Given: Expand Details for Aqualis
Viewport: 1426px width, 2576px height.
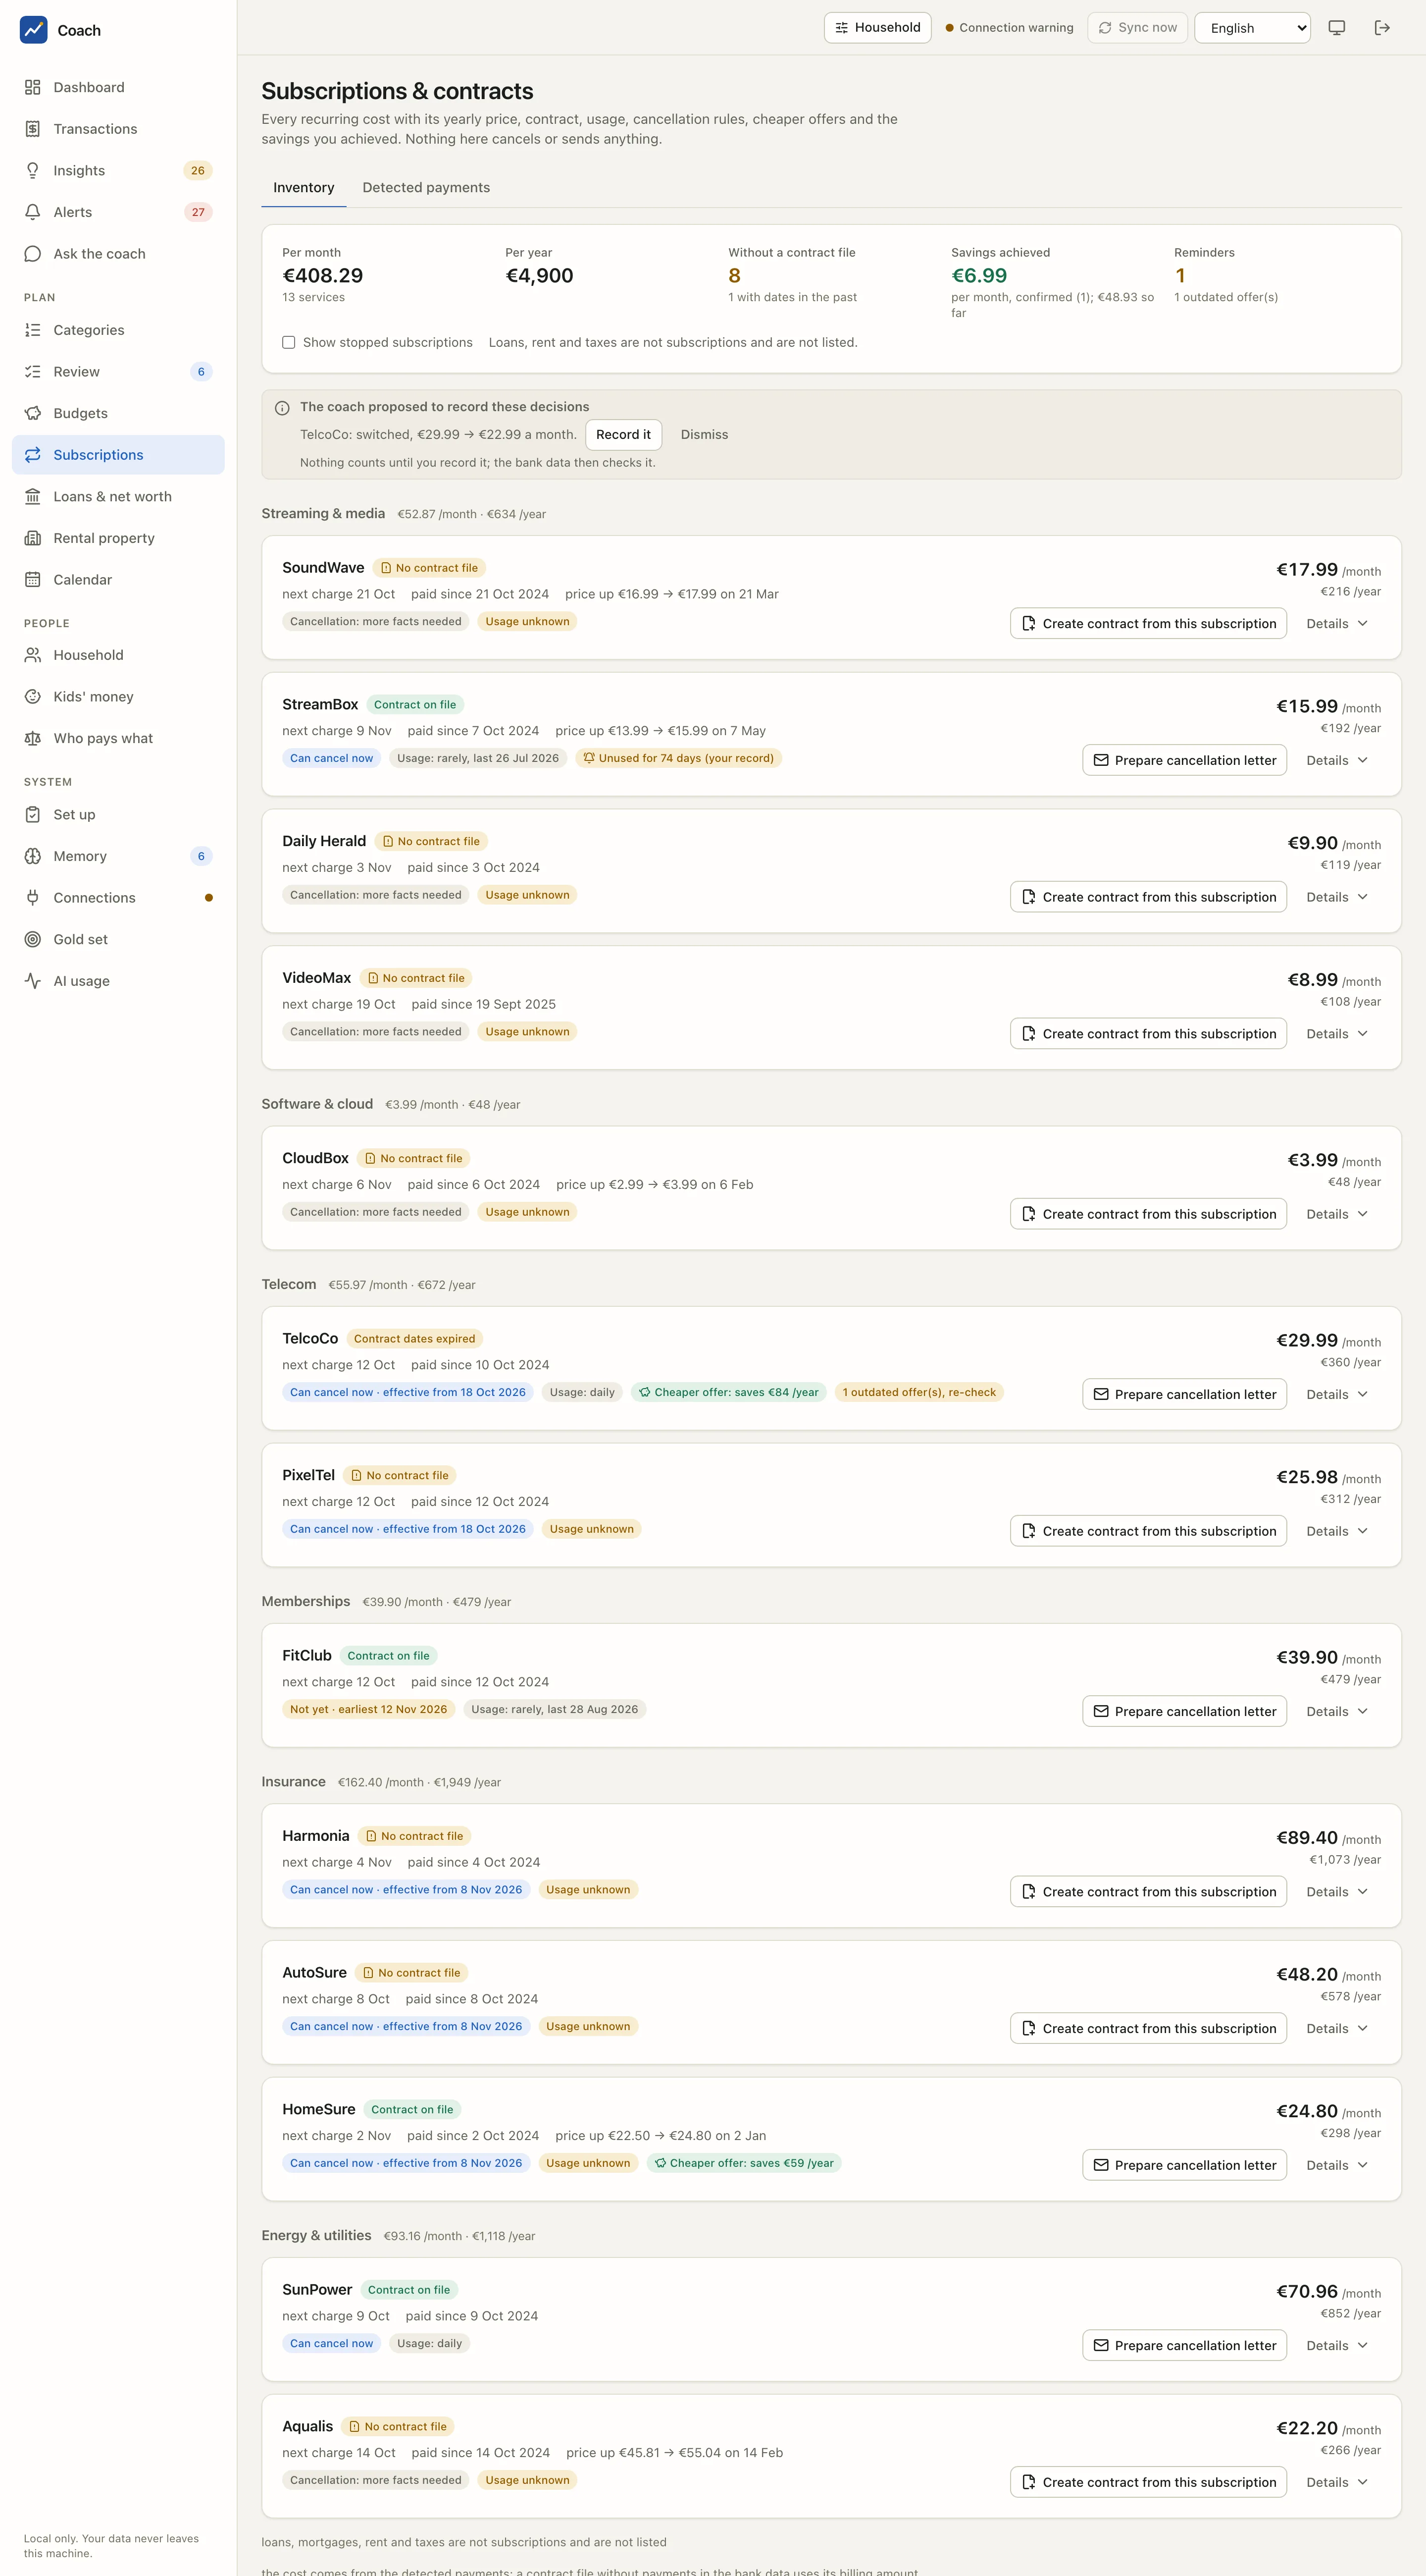Looking at the screenshot, I should (1337, 2482).
